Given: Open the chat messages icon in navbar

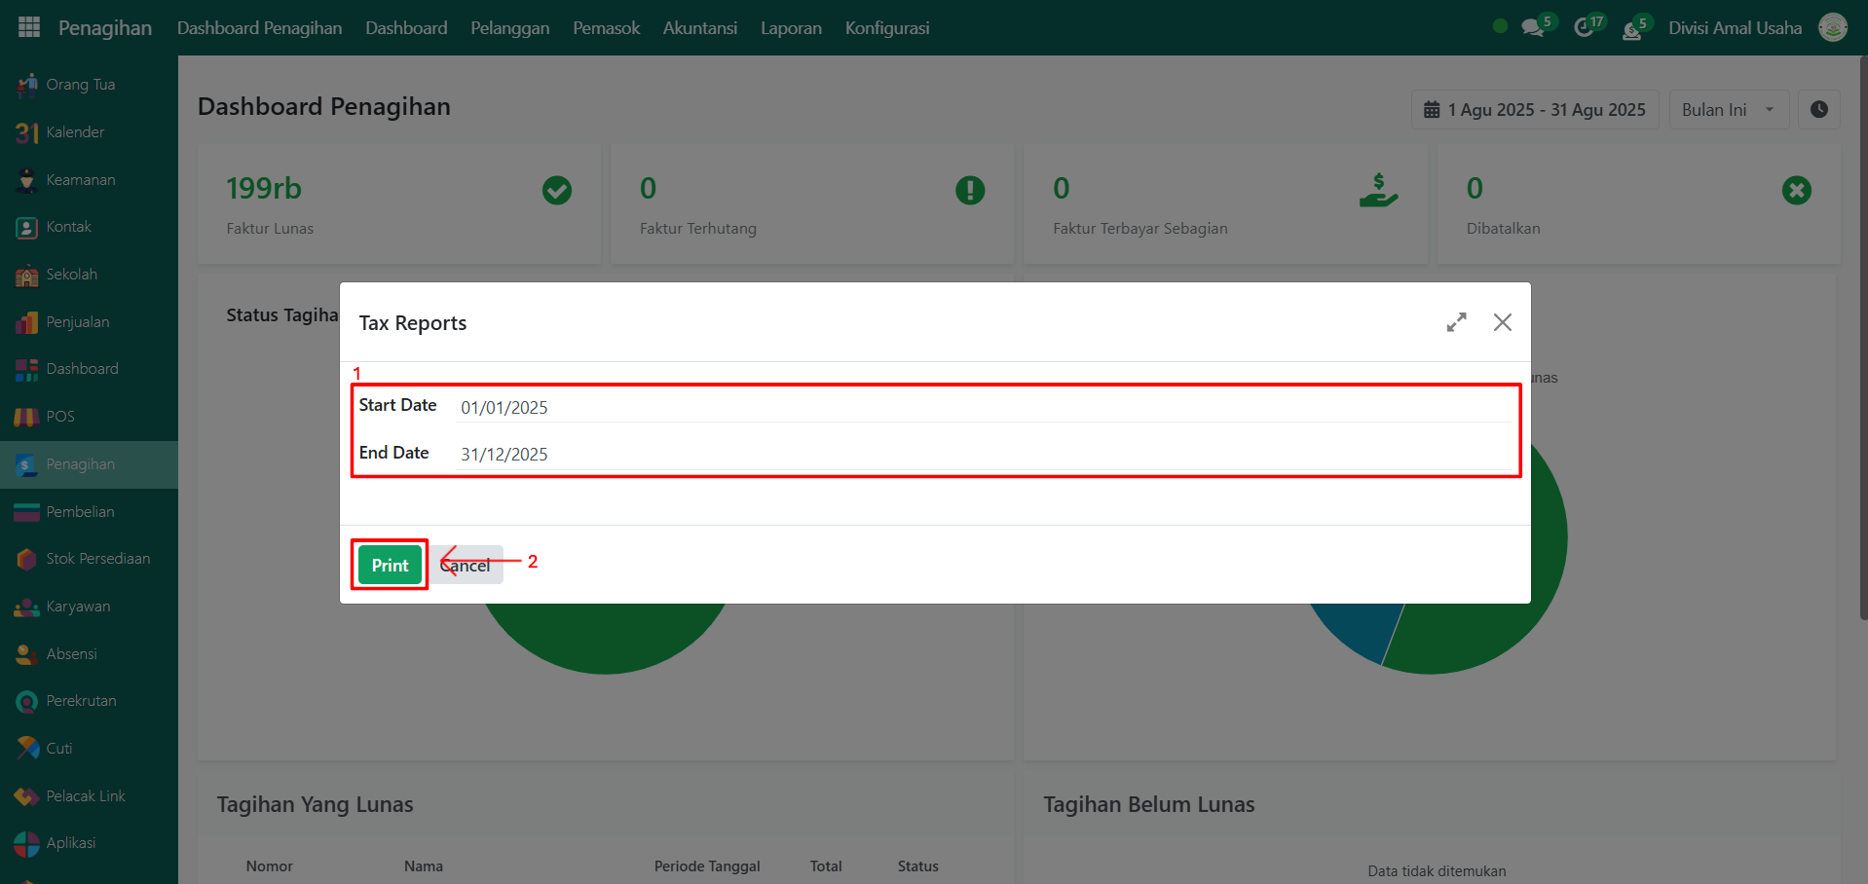Looking at the screenshot, I should point(1533,28).
